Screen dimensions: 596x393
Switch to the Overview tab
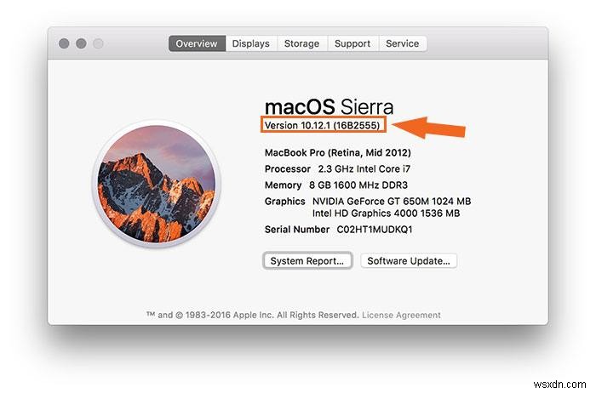[197, 43]
